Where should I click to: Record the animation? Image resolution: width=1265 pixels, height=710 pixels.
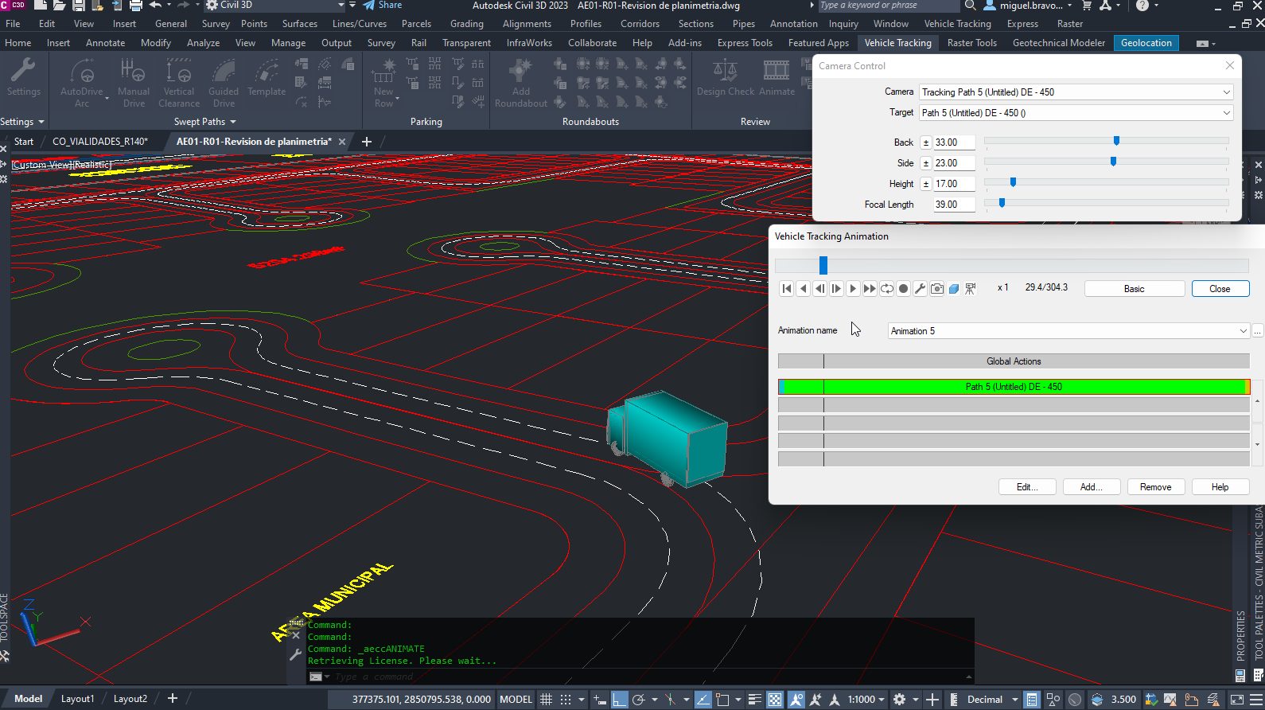[903, 289]
